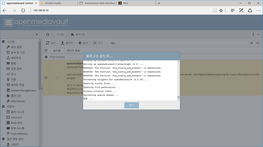This screenshot has height=147, width=263.
Task: Sort by 설치됨 column header
Action: click(x=57, y=51)
